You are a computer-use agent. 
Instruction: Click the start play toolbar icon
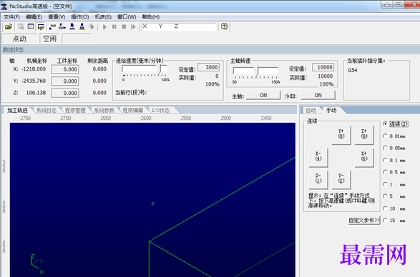104,26
